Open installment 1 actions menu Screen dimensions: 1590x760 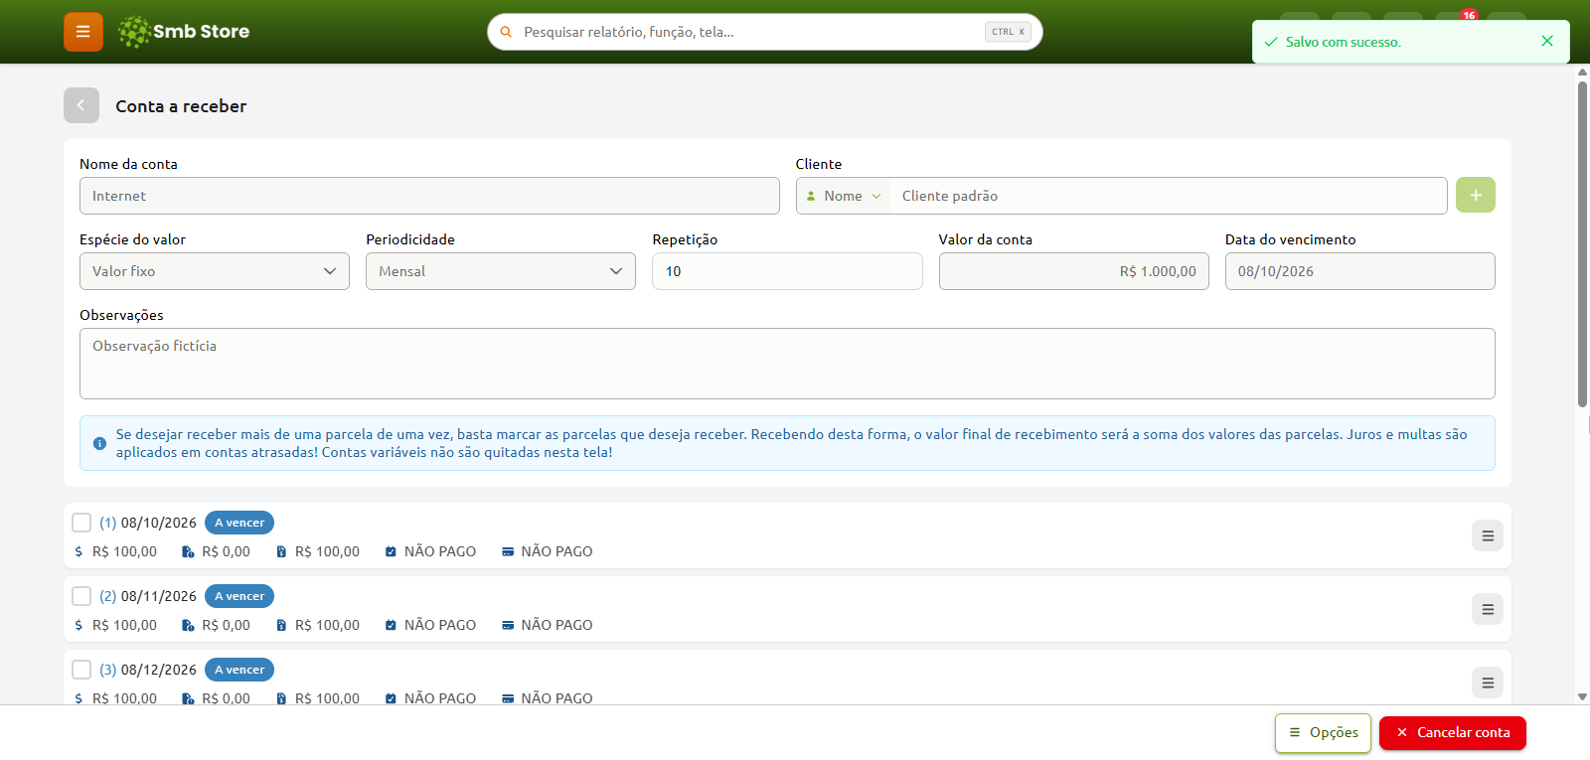(1488, 535)
